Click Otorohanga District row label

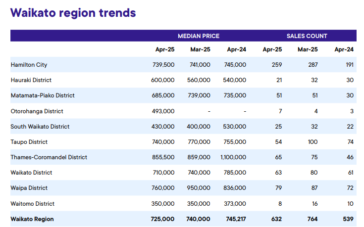point(37,111)
